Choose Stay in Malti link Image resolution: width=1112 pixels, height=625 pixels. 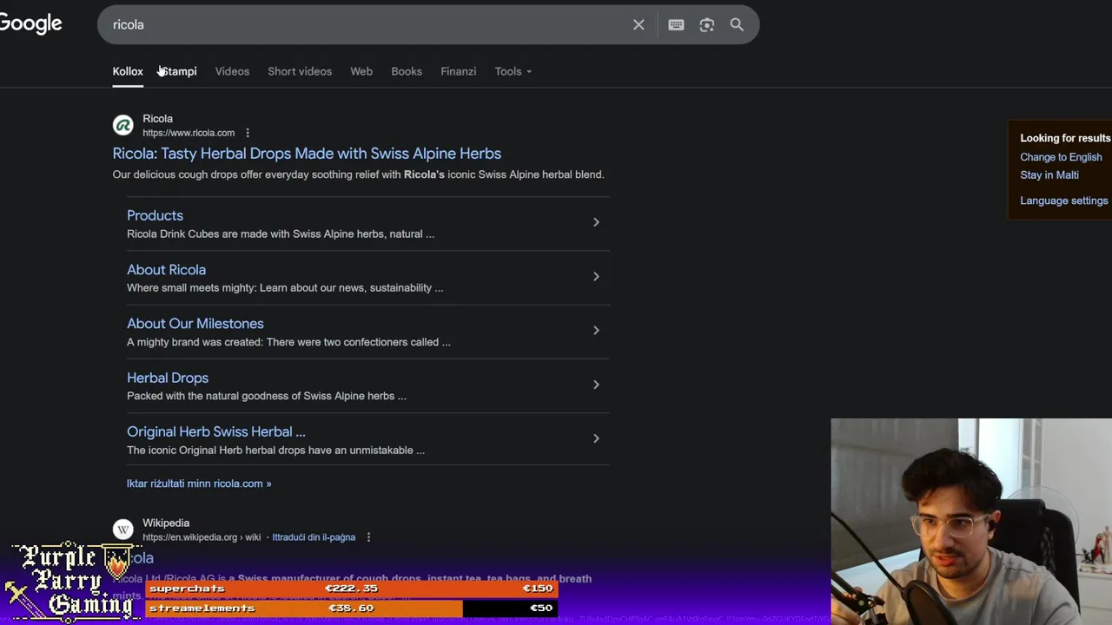pyautogui.click(x=1049, y=174)
